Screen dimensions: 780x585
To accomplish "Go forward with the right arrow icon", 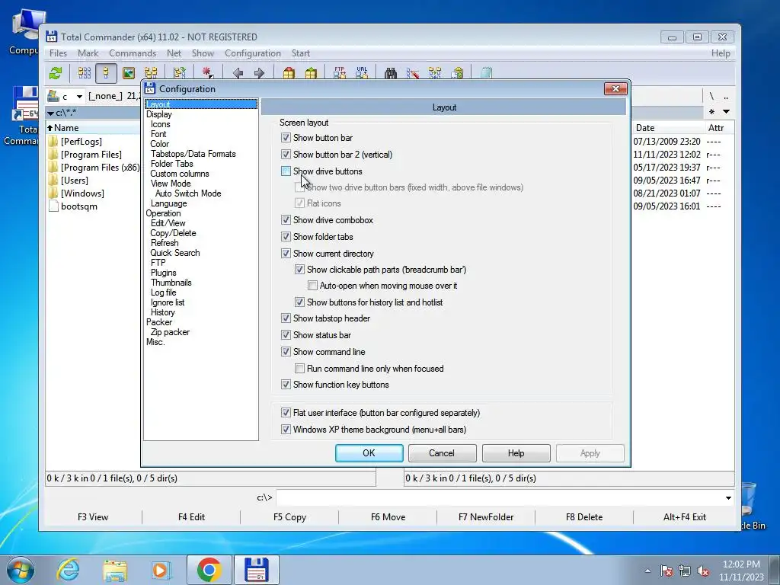I will (x=259, y=73).
